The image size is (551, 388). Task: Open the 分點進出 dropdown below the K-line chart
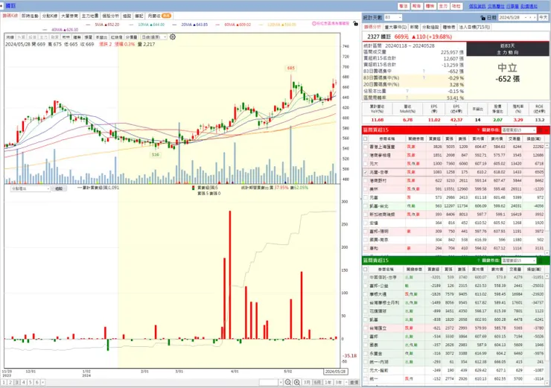coord(31,188)
